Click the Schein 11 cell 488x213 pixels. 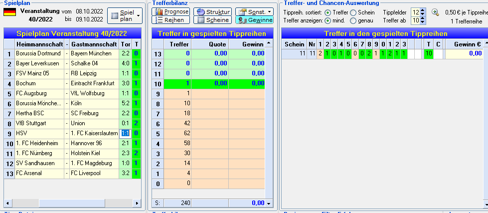tap(295, 53)
